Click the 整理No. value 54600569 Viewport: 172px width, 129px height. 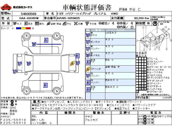click(28, 14)
